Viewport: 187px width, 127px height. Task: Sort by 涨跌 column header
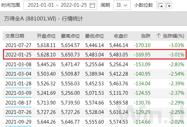pos(146,36)
